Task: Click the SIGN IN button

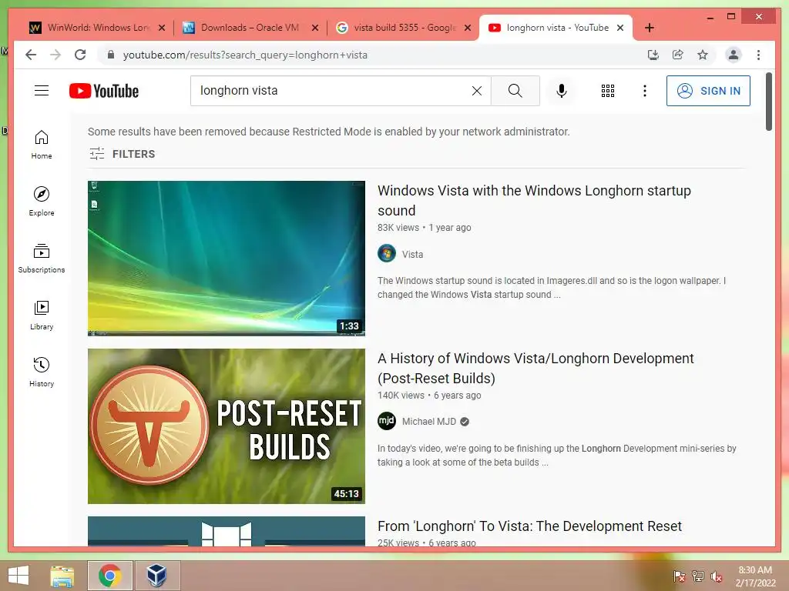Action: coord(708,91)
